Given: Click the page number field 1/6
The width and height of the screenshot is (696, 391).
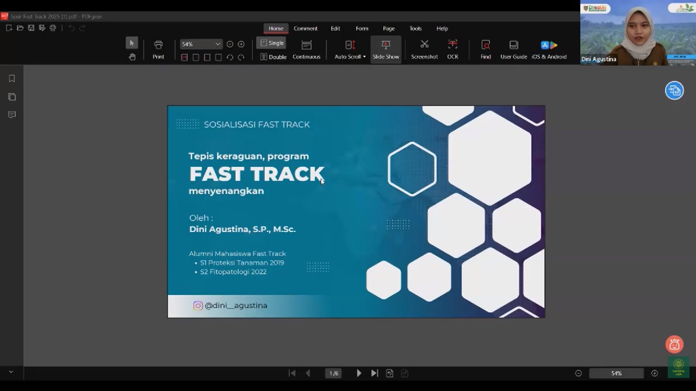Looking at the screenshot, I should click(x=333, y=373).
